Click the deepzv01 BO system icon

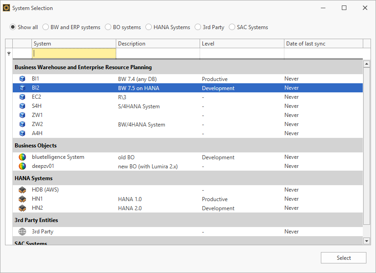[x=23, y=166]
